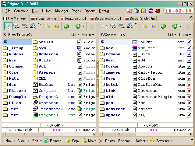Open List view dropdown in left panel
This screenshot has width=195, height=146.
click(x=75, y=35)
